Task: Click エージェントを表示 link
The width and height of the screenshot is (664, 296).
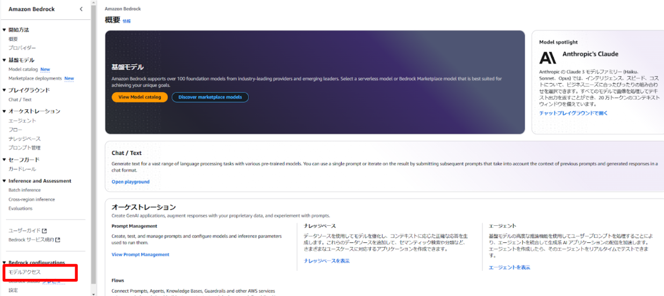Action: click(x=509, y=267)
